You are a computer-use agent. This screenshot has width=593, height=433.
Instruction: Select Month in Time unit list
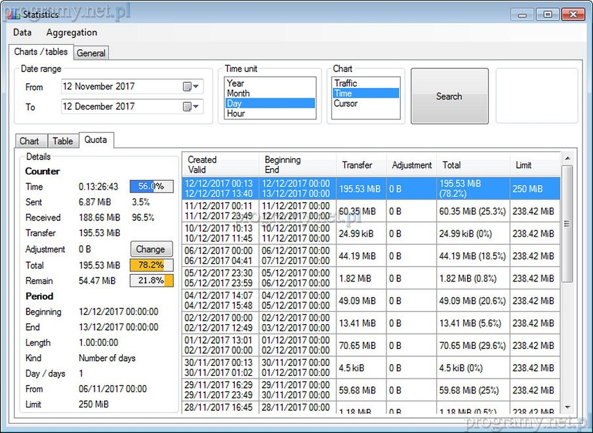click(x=238, y=93)
